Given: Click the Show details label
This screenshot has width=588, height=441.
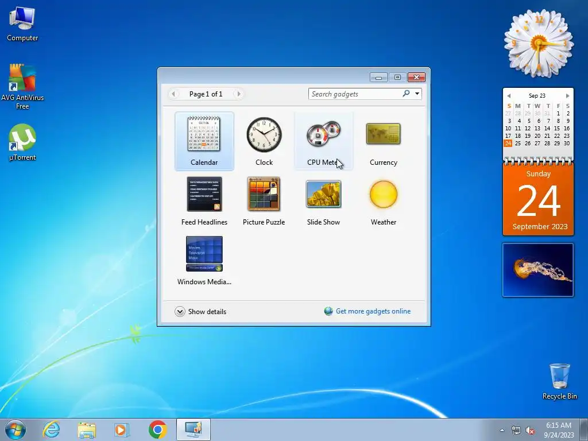Looking at the screenshot, I should [207, 312].
